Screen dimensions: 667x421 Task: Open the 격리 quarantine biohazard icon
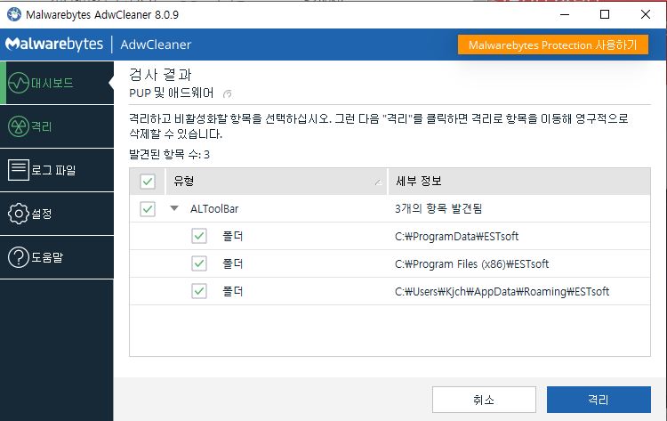[x=19, y=126]
